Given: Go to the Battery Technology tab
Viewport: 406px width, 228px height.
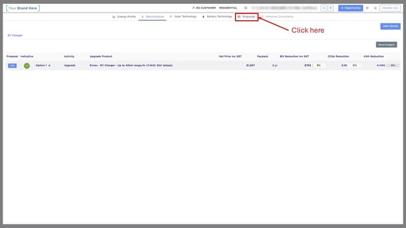Looking at the screenshot, I should click(x=217, y=16).
